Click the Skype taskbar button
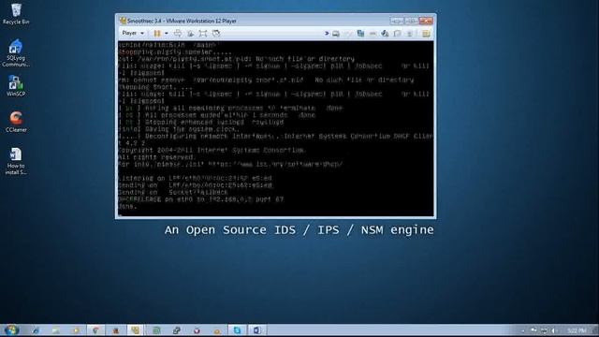599x337 pixels. pos(237,330)
